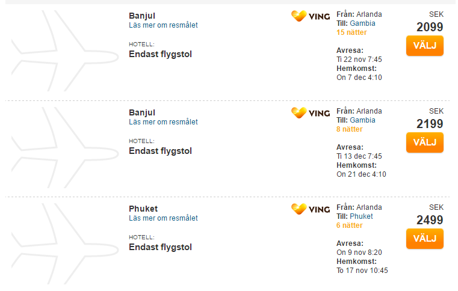Screen dimensions: 458x291
Task: Click the 2099 price of first offer
Action: (x=430, y=27)
